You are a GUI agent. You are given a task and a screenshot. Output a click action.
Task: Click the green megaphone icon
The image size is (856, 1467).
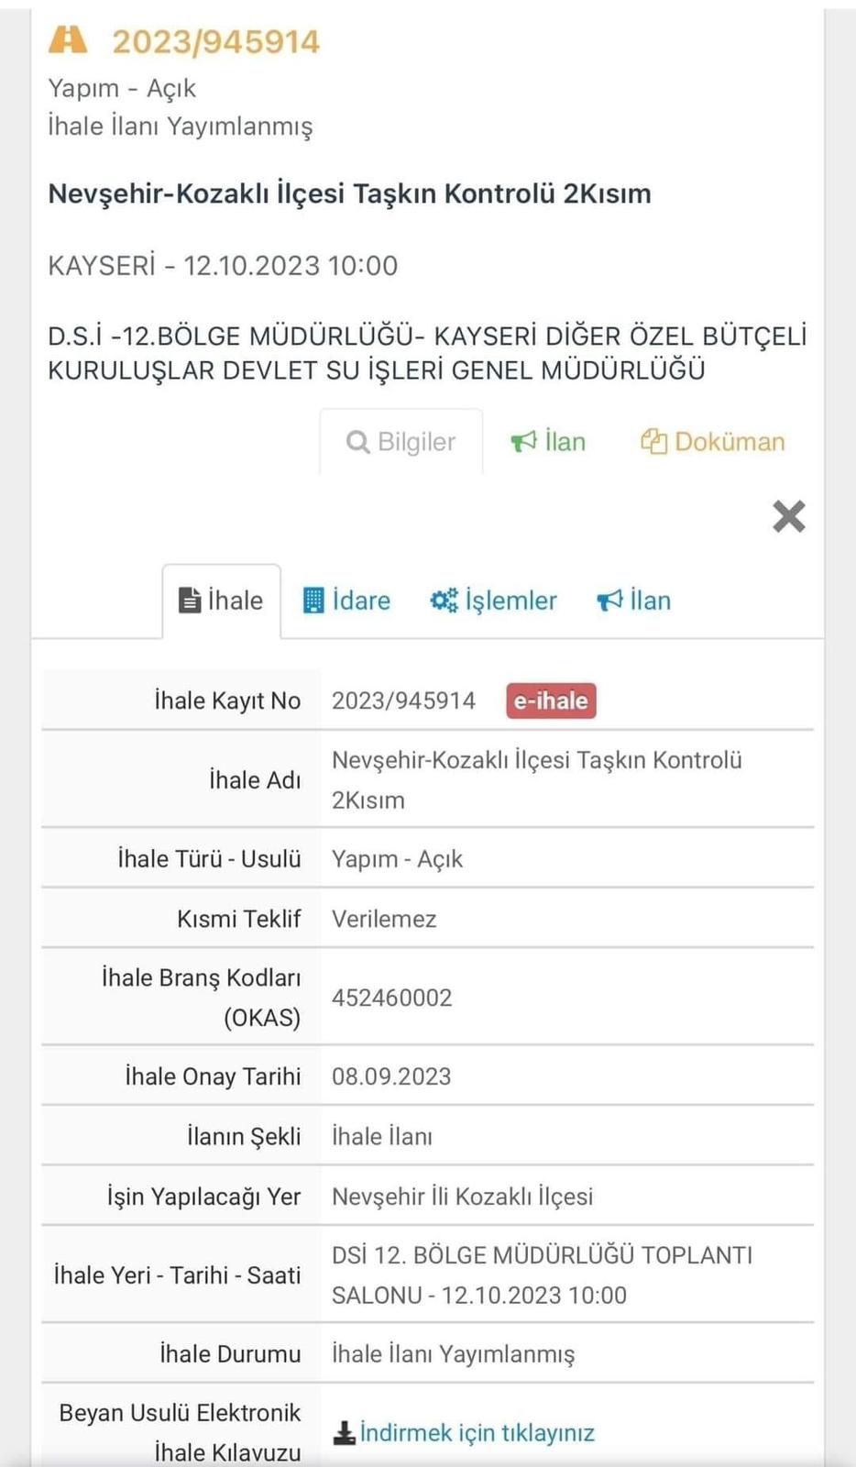pyautogui.click(x=523, y=442)
